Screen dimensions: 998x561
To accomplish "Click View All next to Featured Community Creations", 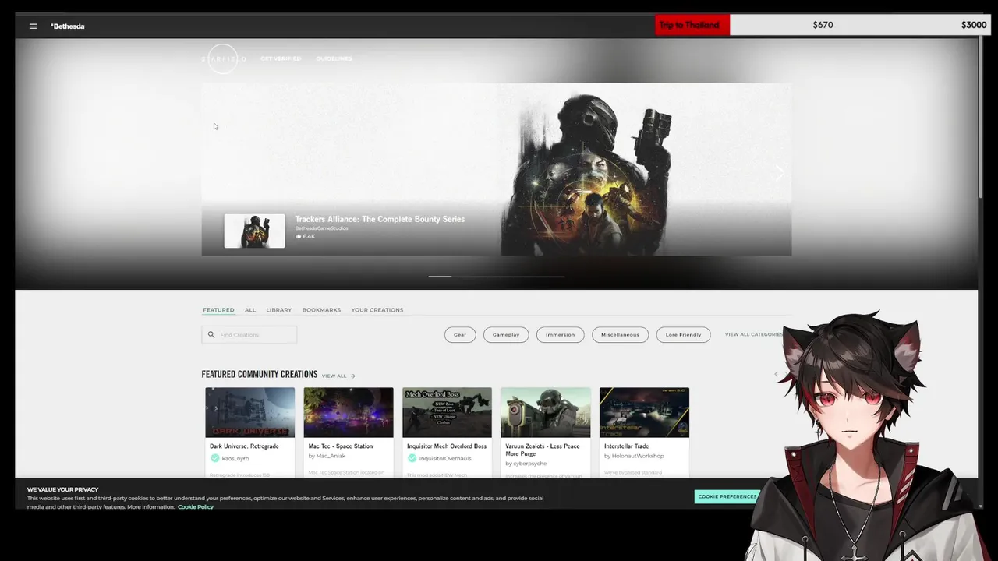I will tap(334, 376).
